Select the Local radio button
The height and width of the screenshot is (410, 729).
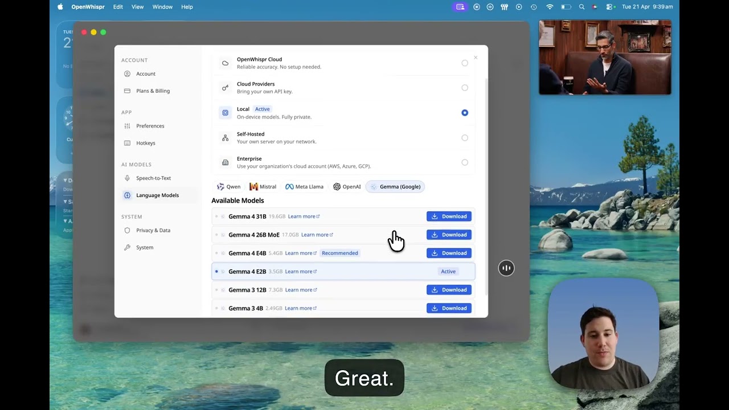(x=465, y=113)
